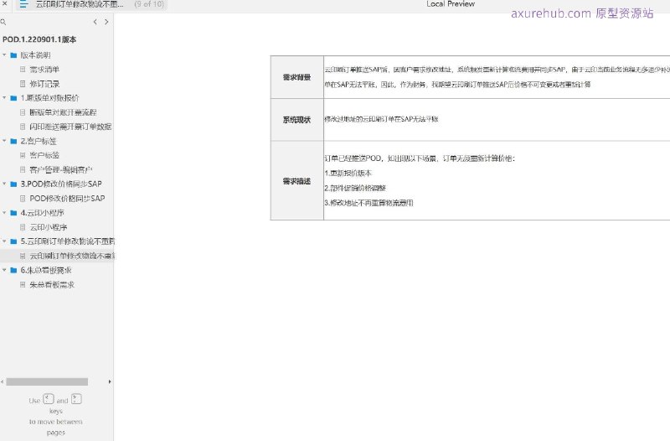Select the 1.断版单对账报价 folder label
This screenshot has width=670, height=441.
[49, 98]
